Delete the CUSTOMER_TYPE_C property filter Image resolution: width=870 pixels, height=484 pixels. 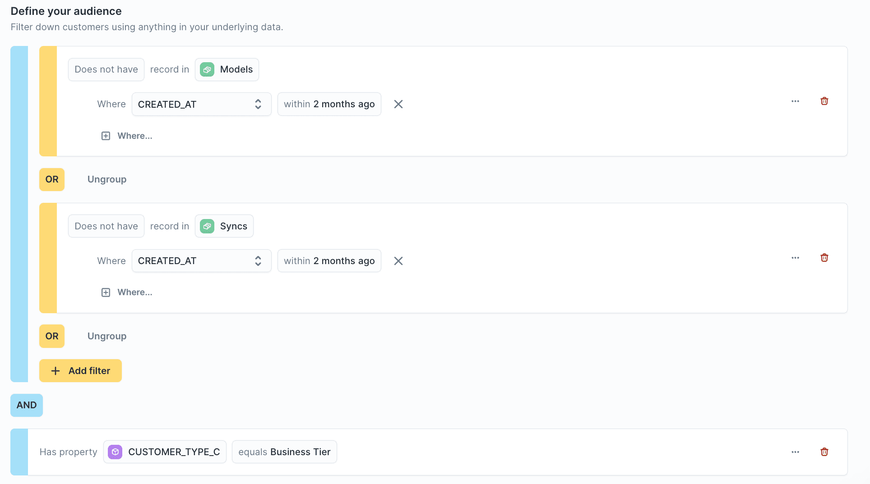[x=824, y=452]
